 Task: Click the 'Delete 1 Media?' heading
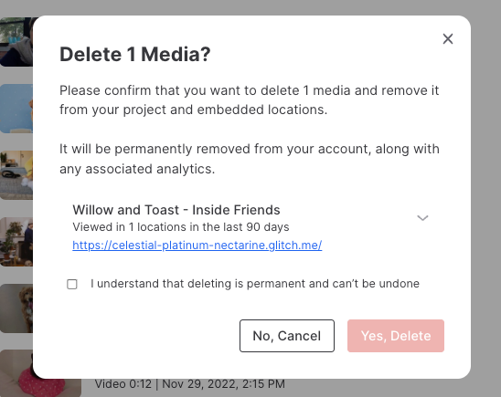click(134, 54)
